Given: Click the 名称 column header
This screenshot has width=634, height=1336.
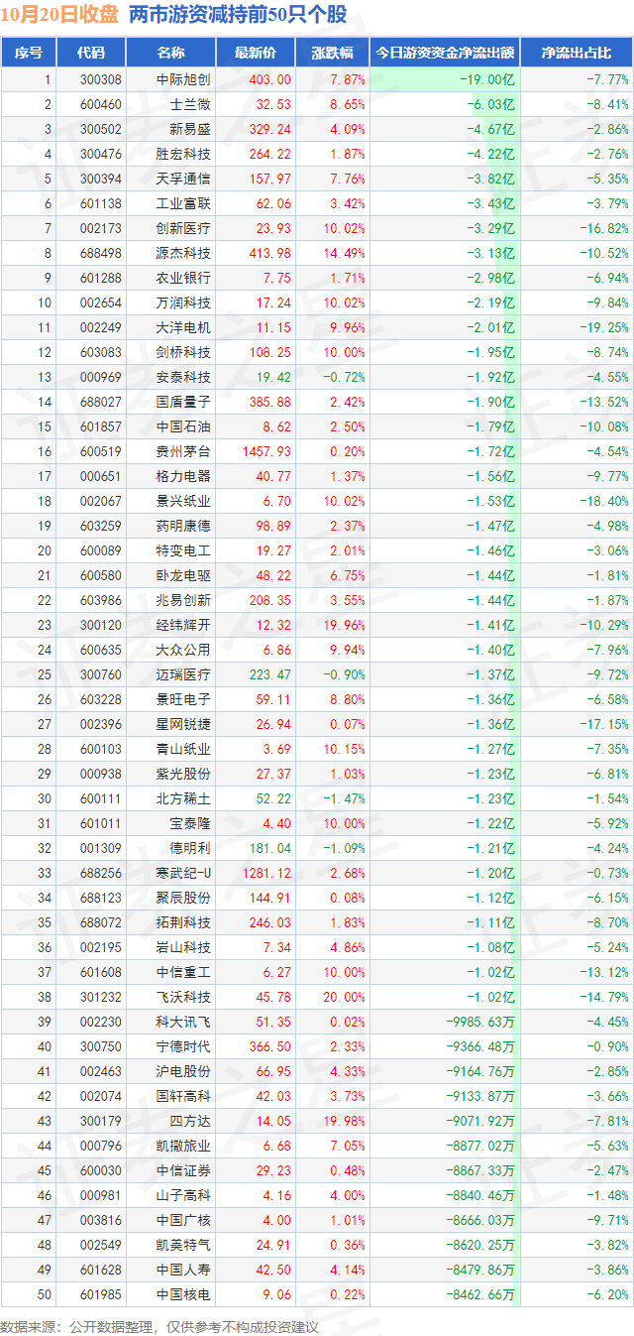Looking at the screenshot, I should [x=170, y=53].
